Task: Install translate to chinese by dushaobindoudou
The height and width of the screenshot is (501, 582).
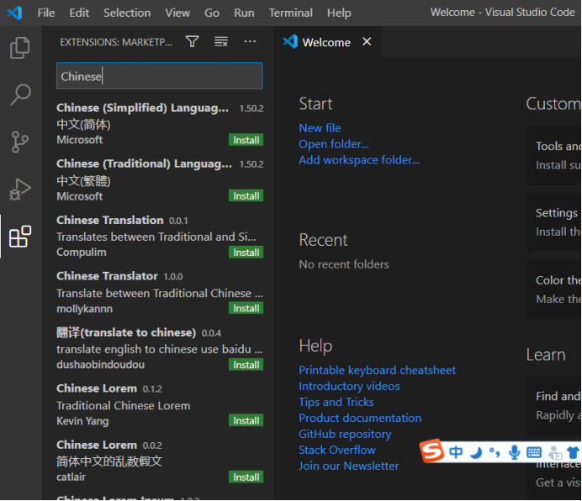Action: tap(246, 365)
